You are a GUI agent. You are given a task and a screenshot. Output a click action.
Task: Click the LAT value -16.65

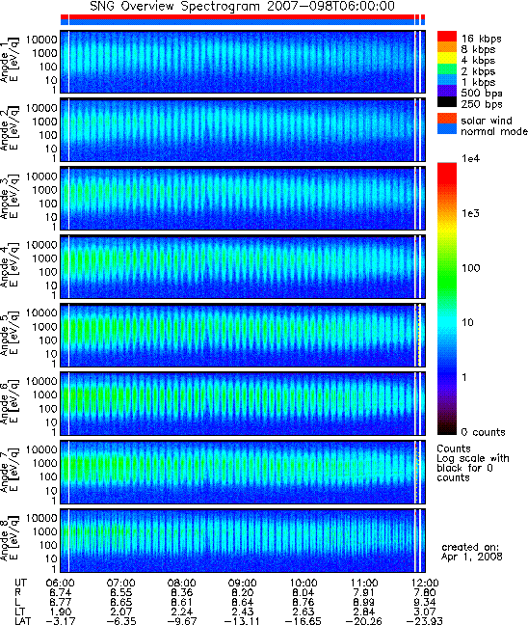304,620
